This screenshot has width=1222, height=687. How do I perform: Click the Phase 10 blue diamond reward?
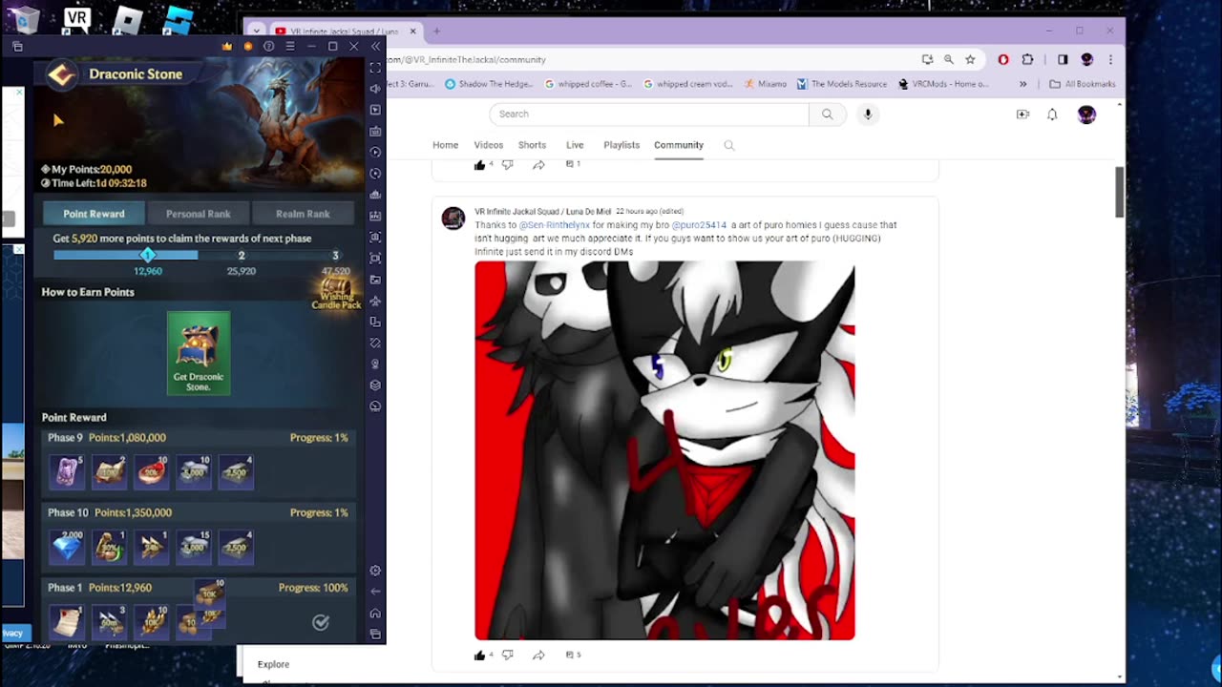coord(67,547)
